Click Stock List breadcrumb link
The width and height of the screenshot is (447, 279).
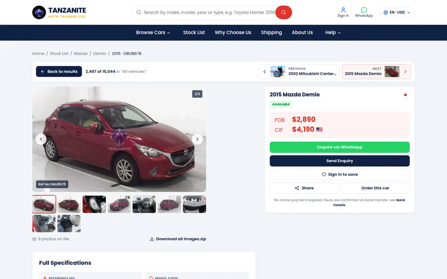click(59, 54)
